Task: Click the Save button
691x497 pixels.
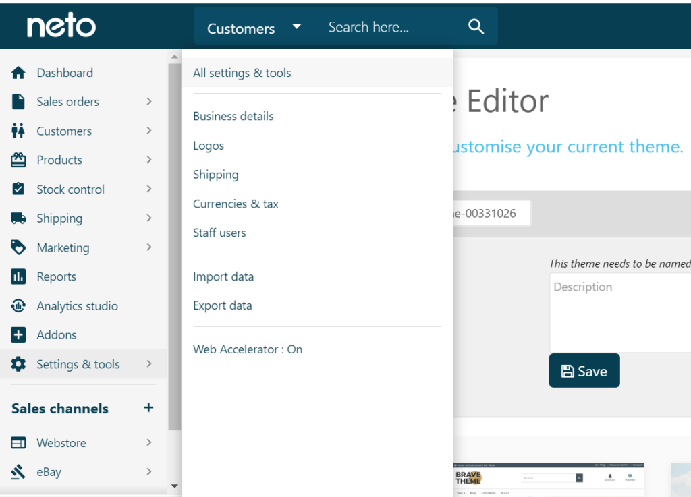Action: click(584, 370)
